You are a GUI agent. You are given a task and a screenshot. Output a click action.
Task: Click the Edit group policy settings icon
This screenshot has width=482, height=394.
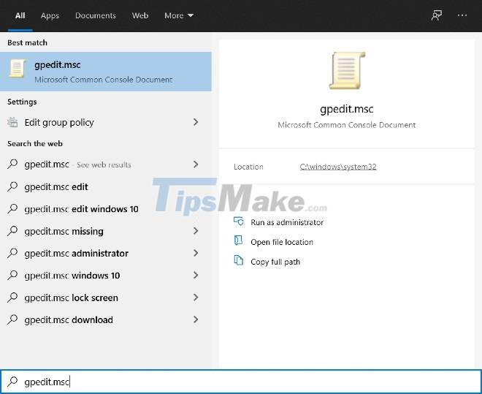pyautogui.click(x=12, y=122)
